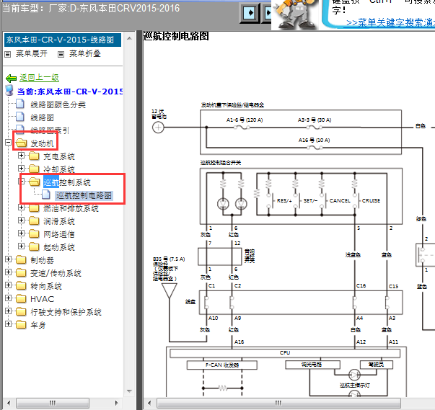Screen dimensions: 435x410
Task: Click the tree panel scroll-down arrow
Action: pos(129,391)
